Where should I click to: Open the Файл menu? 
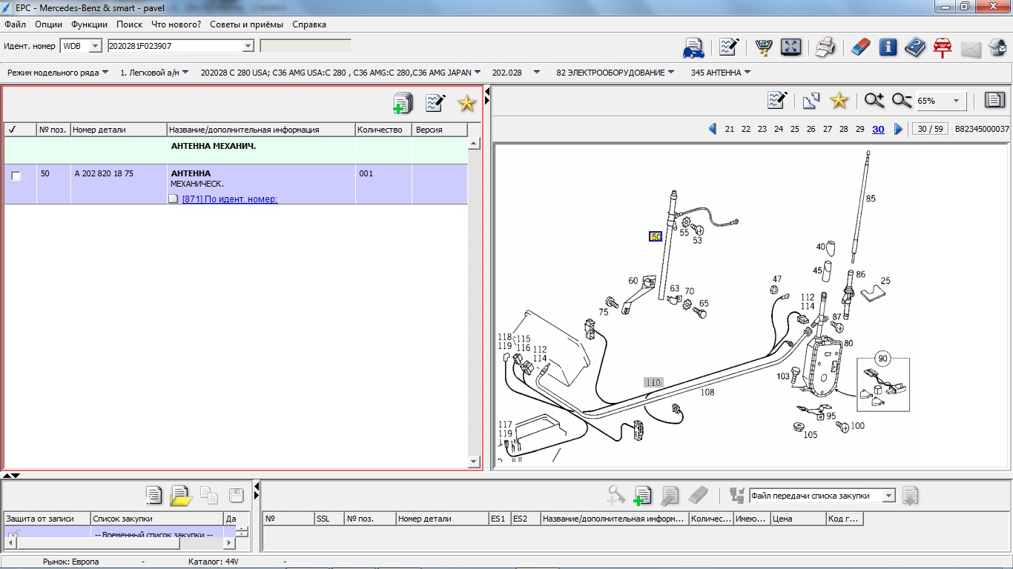point(15,24)
